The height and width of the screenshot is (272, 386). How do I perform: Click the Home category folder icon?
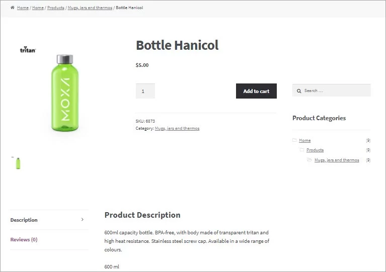(294, 140)
